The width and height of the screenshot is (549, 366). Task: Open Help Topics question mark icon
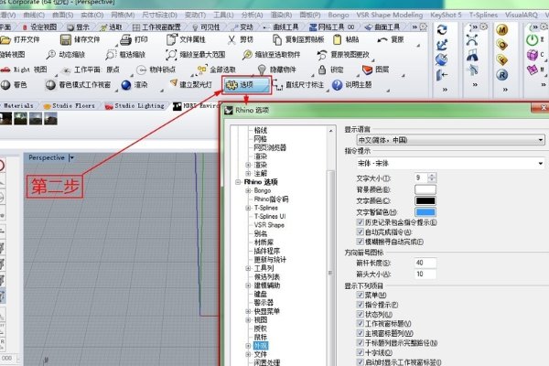[337, 85]
